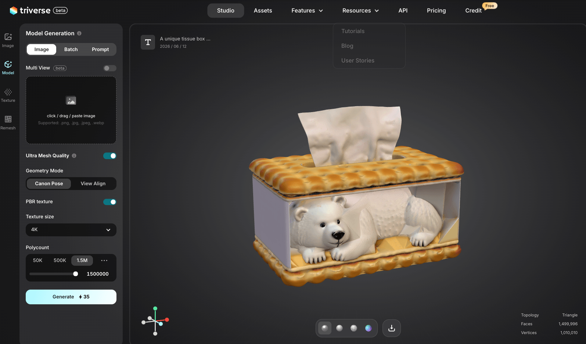
Task: Open the Texture size 4K dropdown
Action: coord(71,230)
